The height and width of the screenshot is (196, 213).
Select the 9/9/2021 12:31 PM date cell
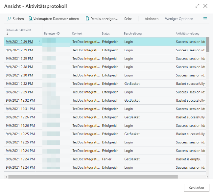tap(20, 109)
